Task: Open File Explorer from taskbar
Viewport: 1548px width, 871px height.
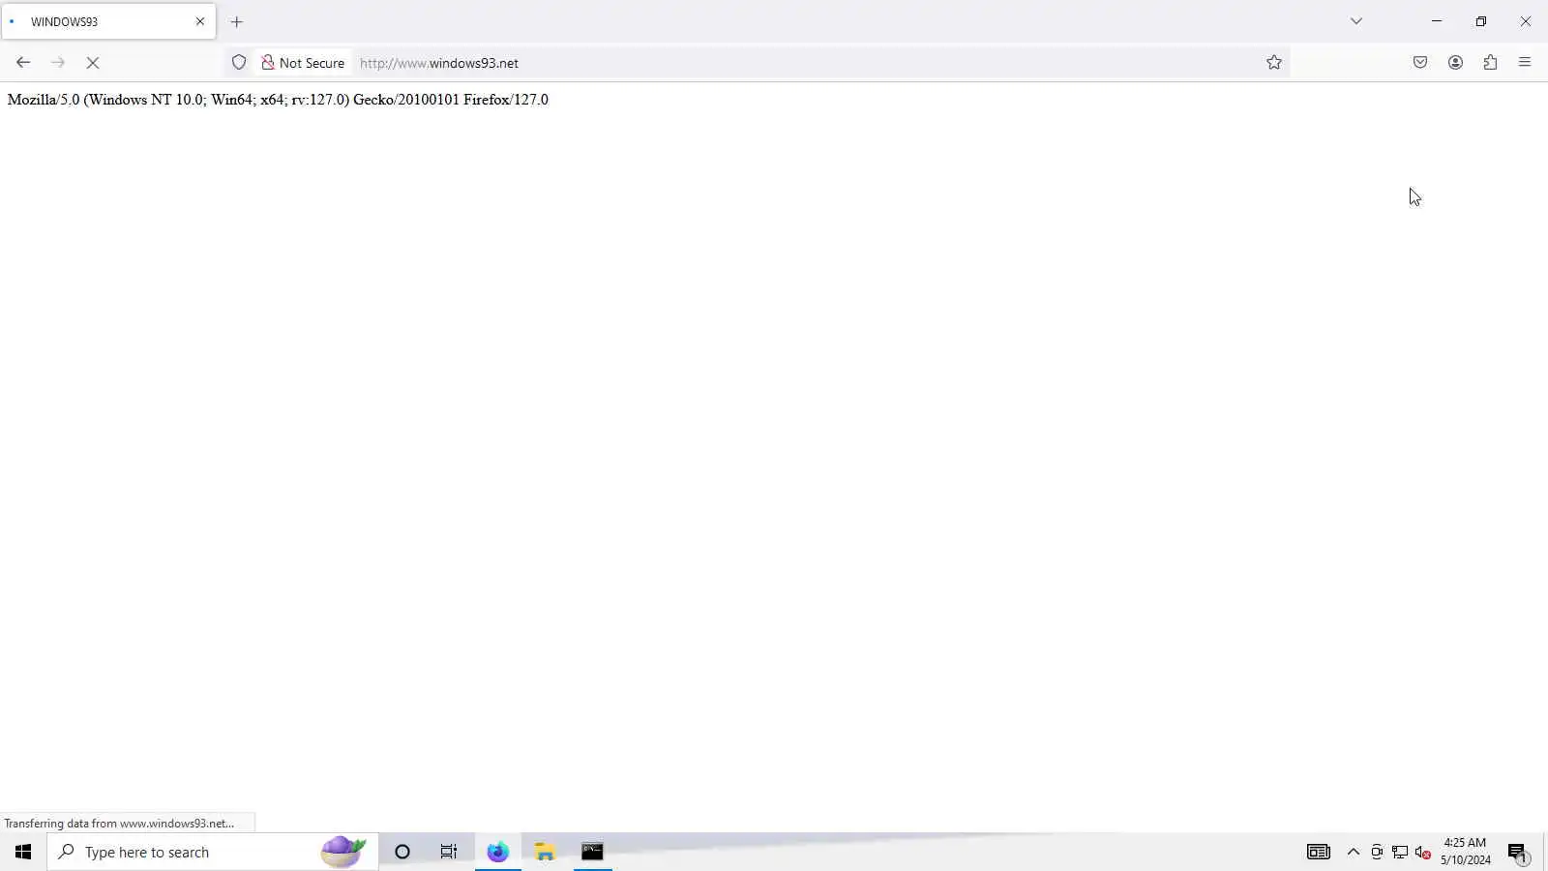Action: click(545, 852)
